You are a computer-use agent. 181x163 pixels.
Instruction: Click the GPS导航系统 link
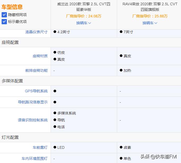[x=36, y=91]
